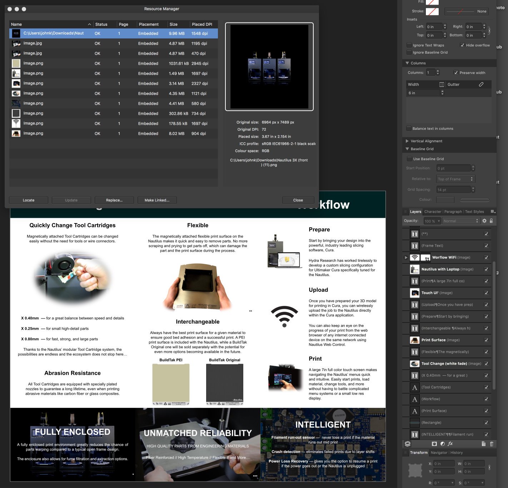Click the Baseline Grid Colour swatch
The image size is (508, 488).
pos(445,200)
